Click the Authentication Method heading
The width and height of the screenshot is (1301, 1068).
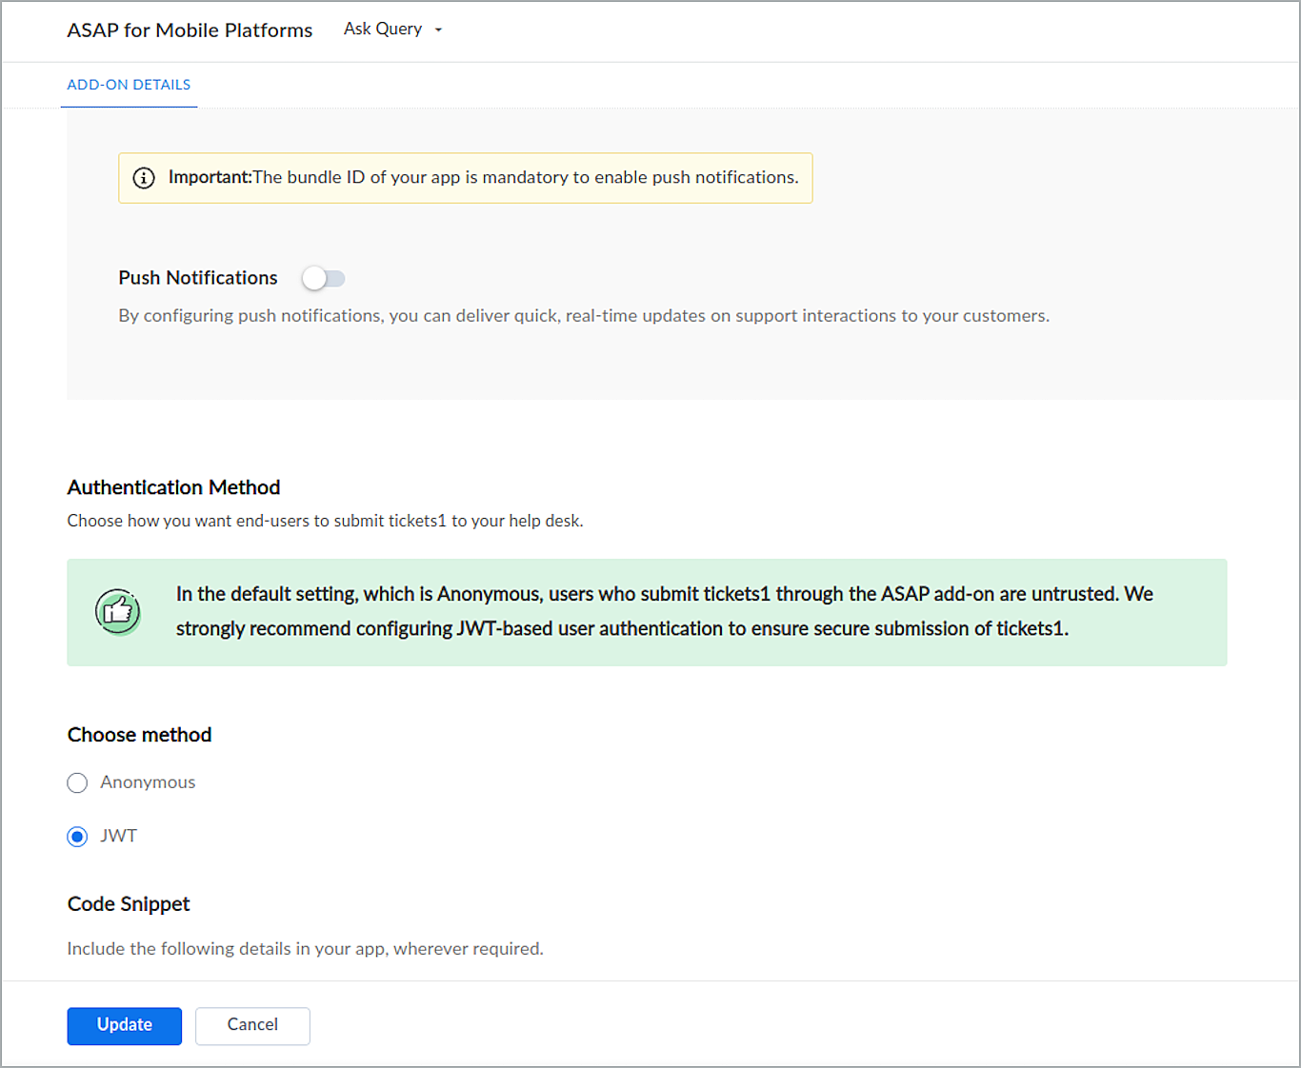point(173,487)
